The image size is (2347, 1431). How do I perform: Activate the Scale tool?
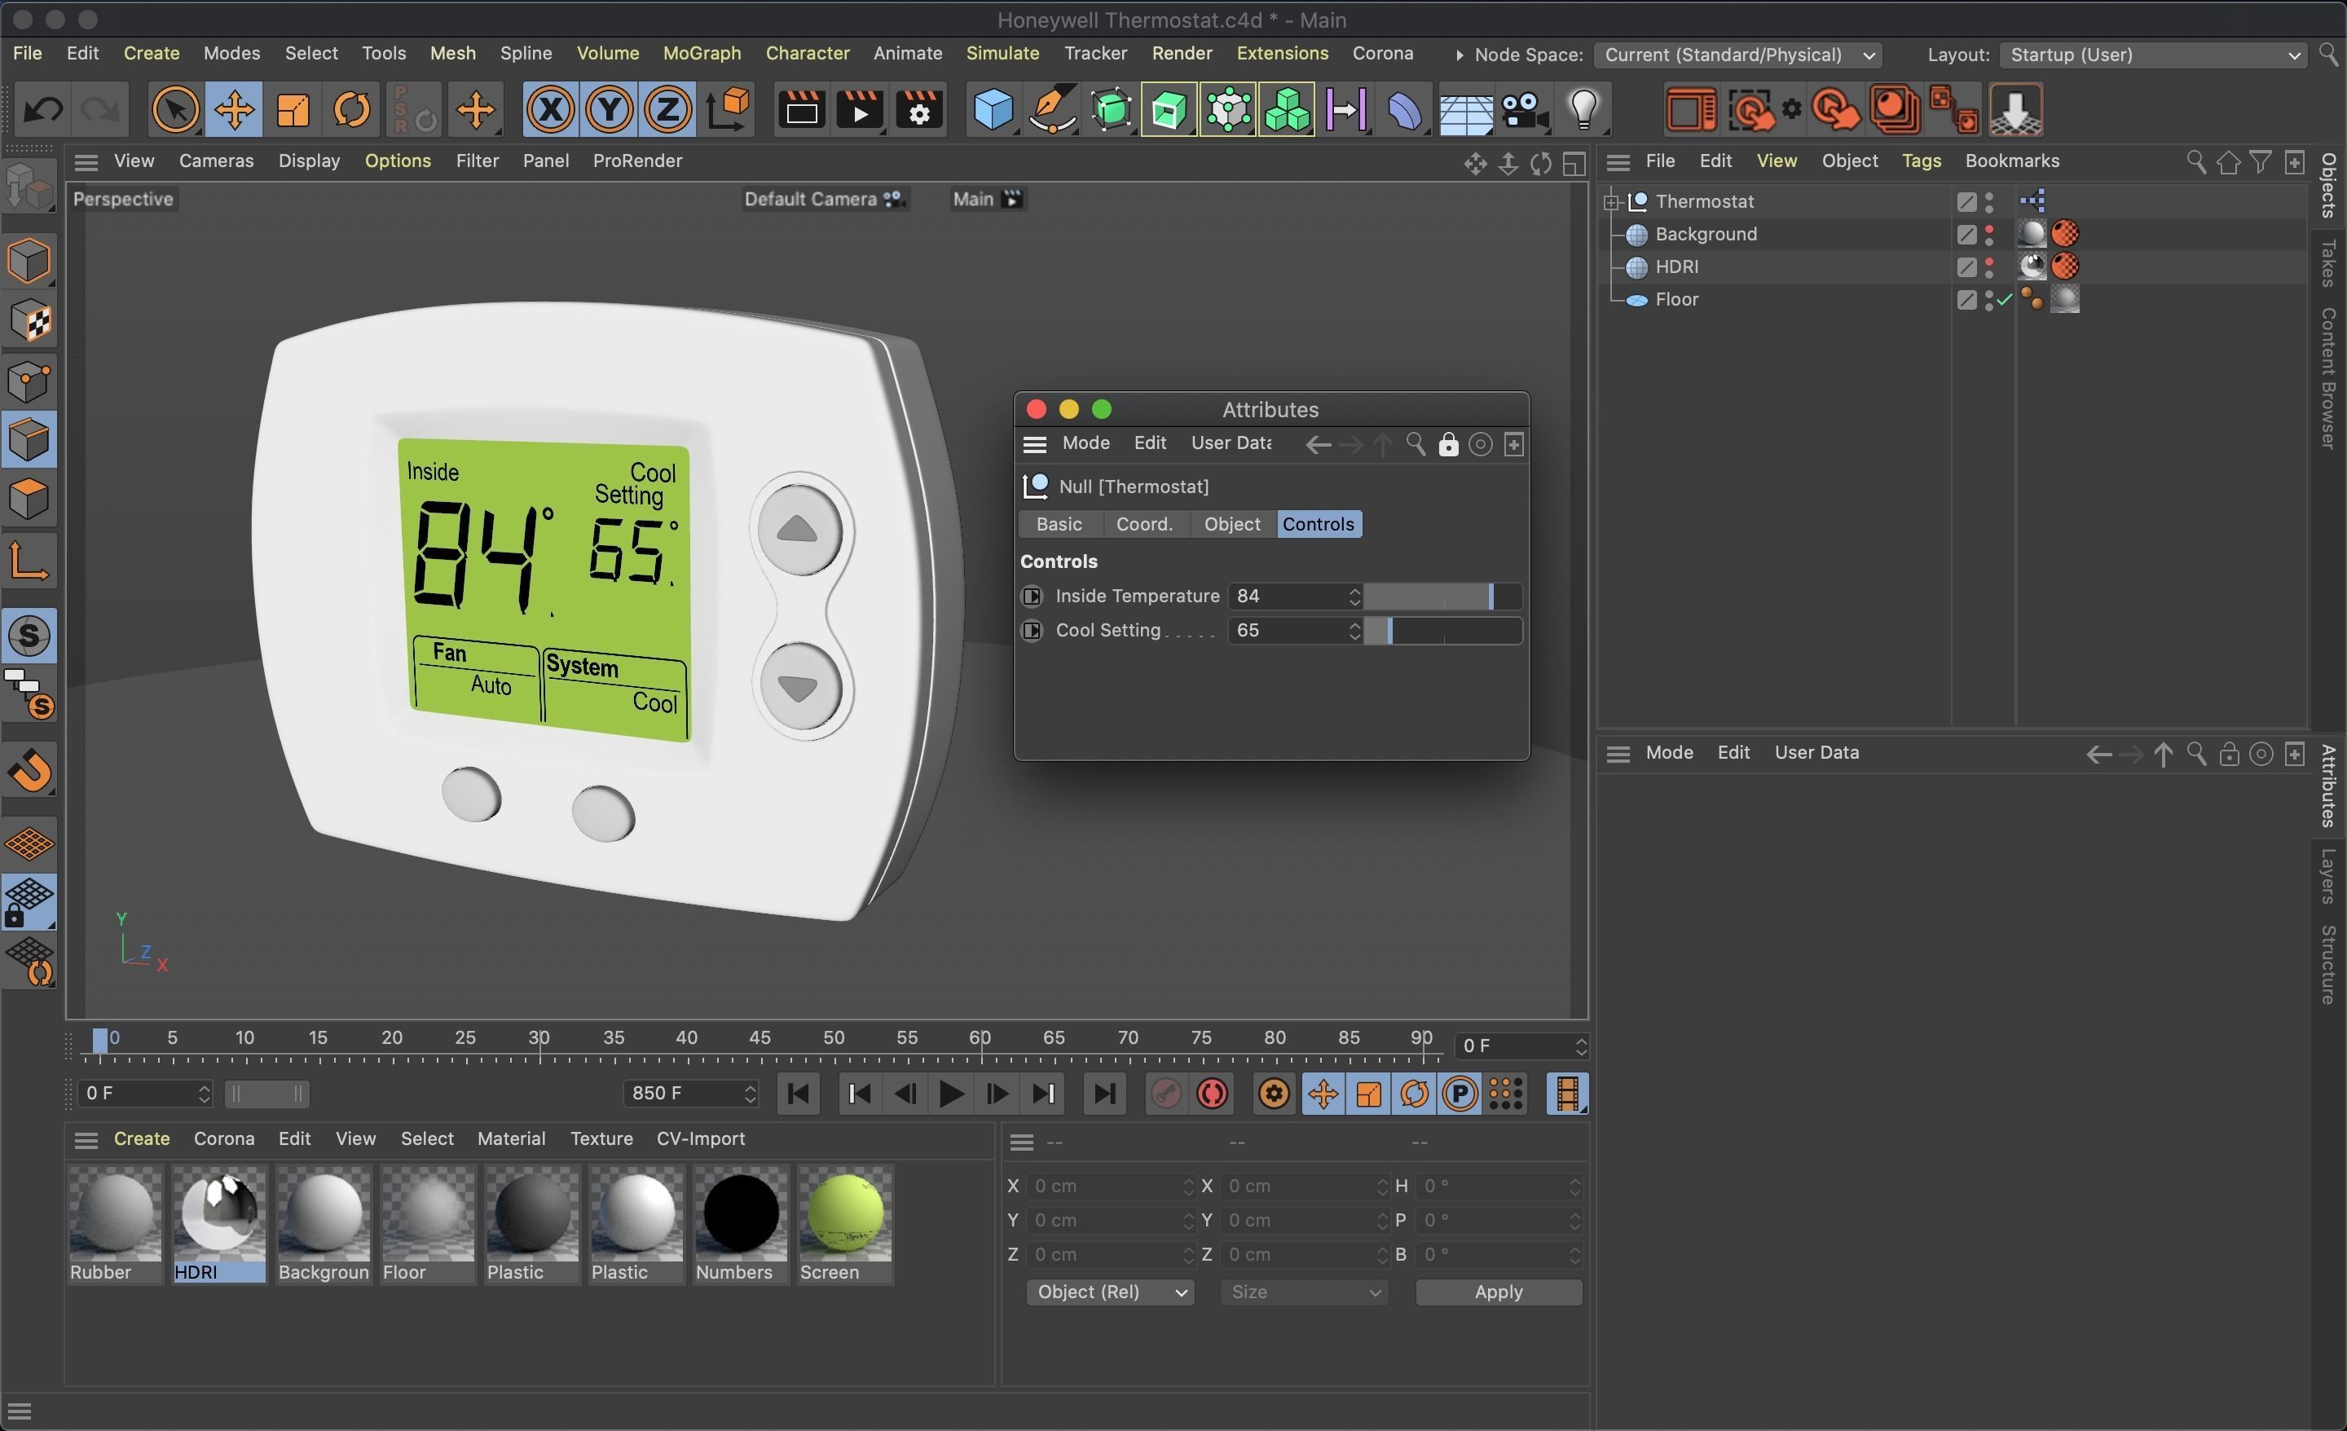click(x=293, y=109)
